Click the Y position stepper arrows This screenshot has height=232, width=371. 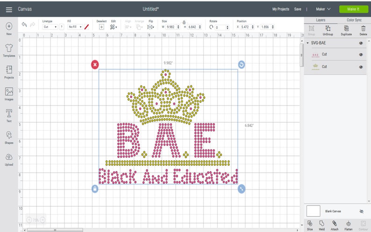(273, 27)
